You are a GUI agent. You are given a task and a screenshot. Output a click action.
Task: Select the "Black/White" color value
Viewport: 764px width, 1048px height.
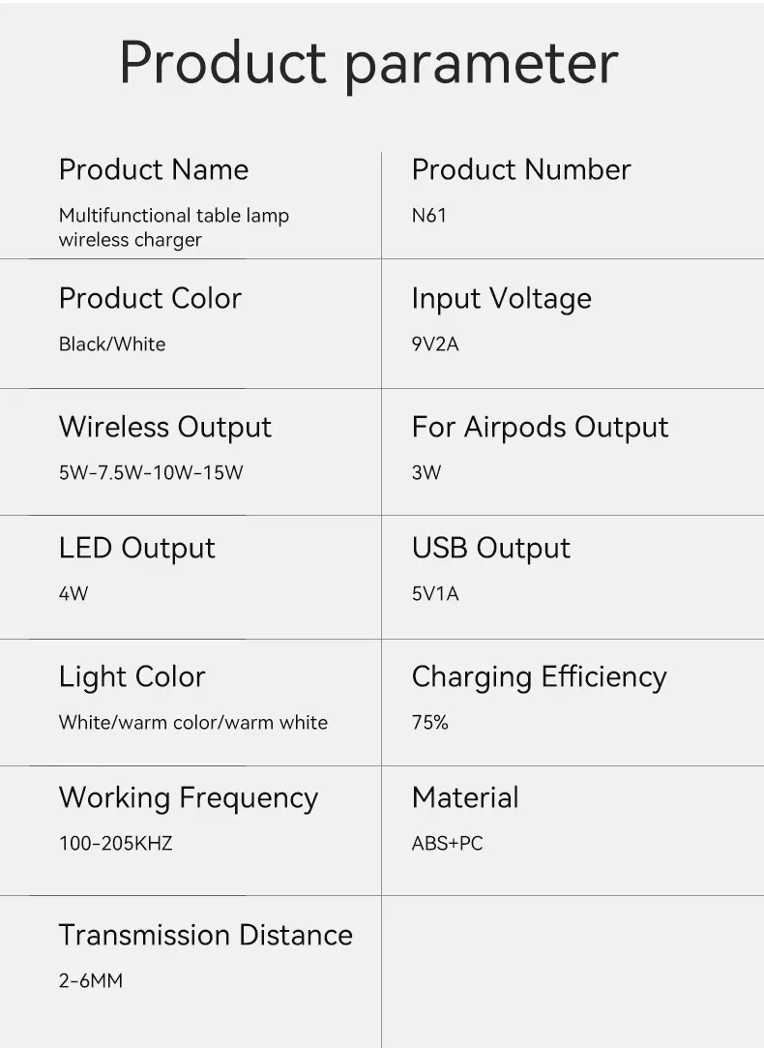(x=112, y=344)
